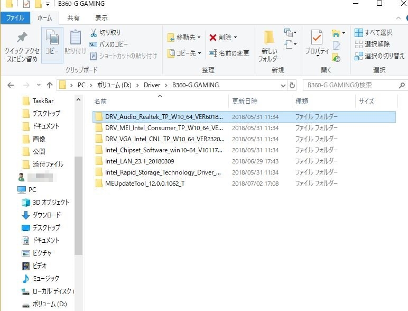This screenshot has width=408, height=311.
Task: Select DRV_Audio_Realtek_TP_W10_64 folder
Action: pos(244,117)
